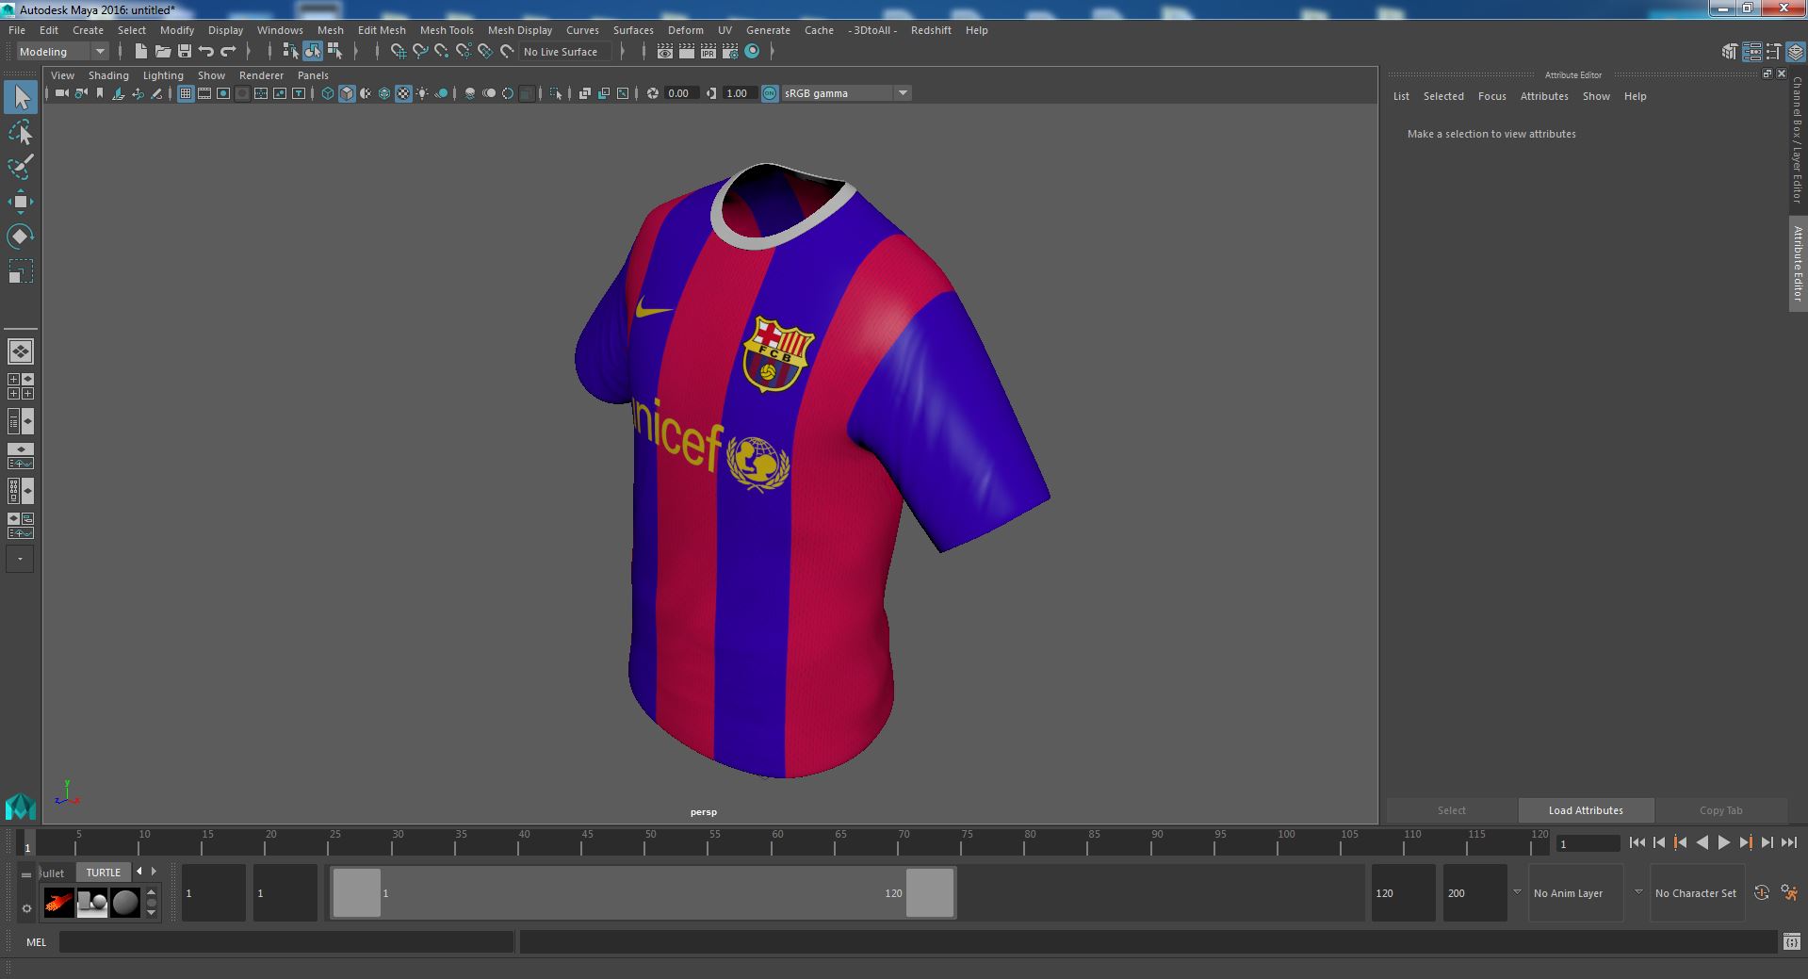This screenshot has width=1808, height=979.
Task: Play the animation backwards
Action: point(1702,843)
